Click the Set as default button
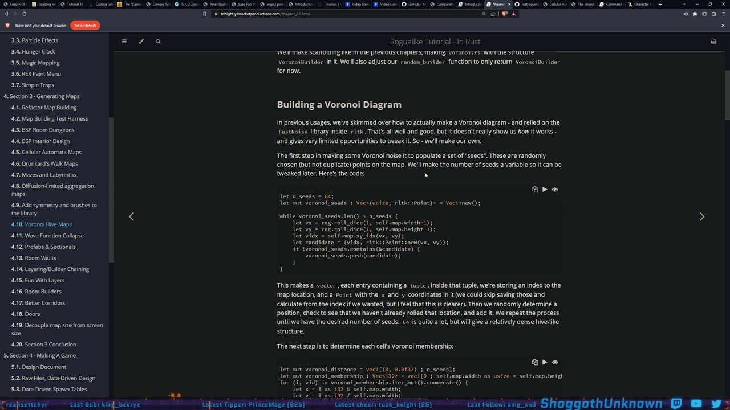The height and width of the screenshot is (410, 730). pos(86,25)
